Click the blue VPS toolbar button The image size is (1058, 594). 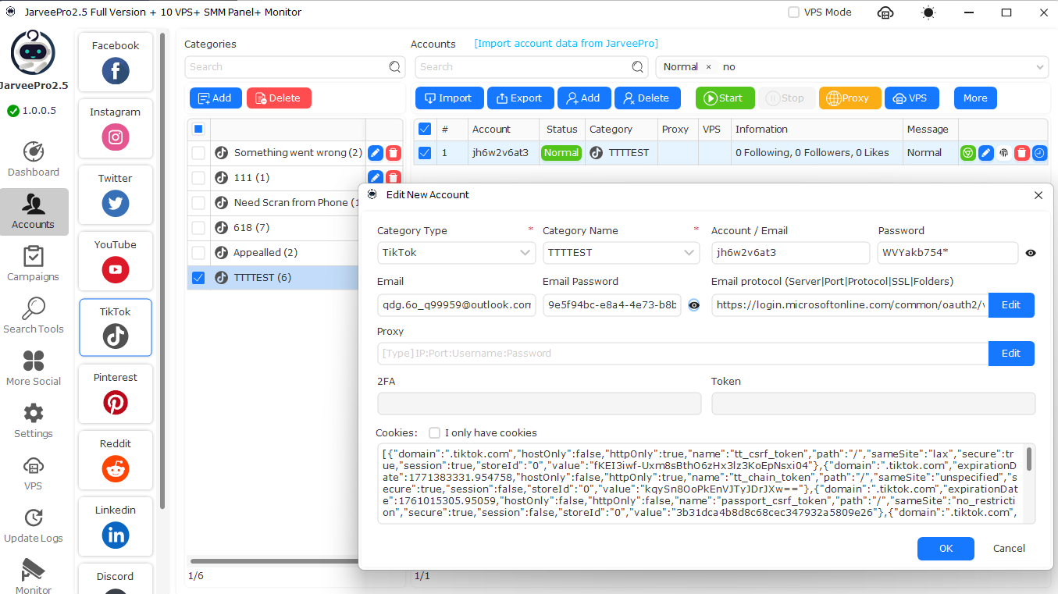click(911, 98)
